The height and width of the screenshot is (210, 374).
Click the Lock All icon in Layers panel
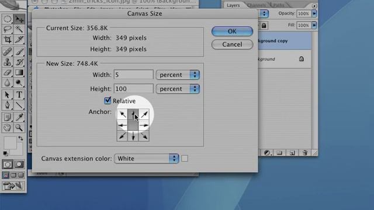point(264,25)
